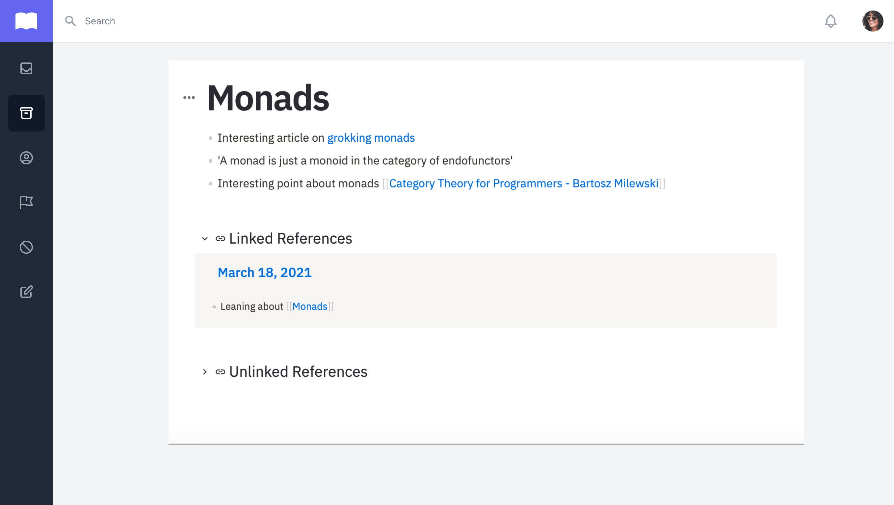This screenshot has height=505, width=894.
Task: Select the flag icon in the sidebar
Action: coord(26,202)
